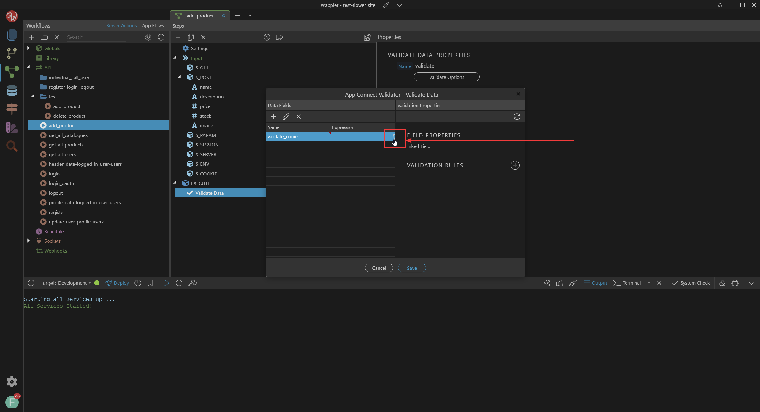
Task: Select get_all_products API action
Action: tap(66, 145)
